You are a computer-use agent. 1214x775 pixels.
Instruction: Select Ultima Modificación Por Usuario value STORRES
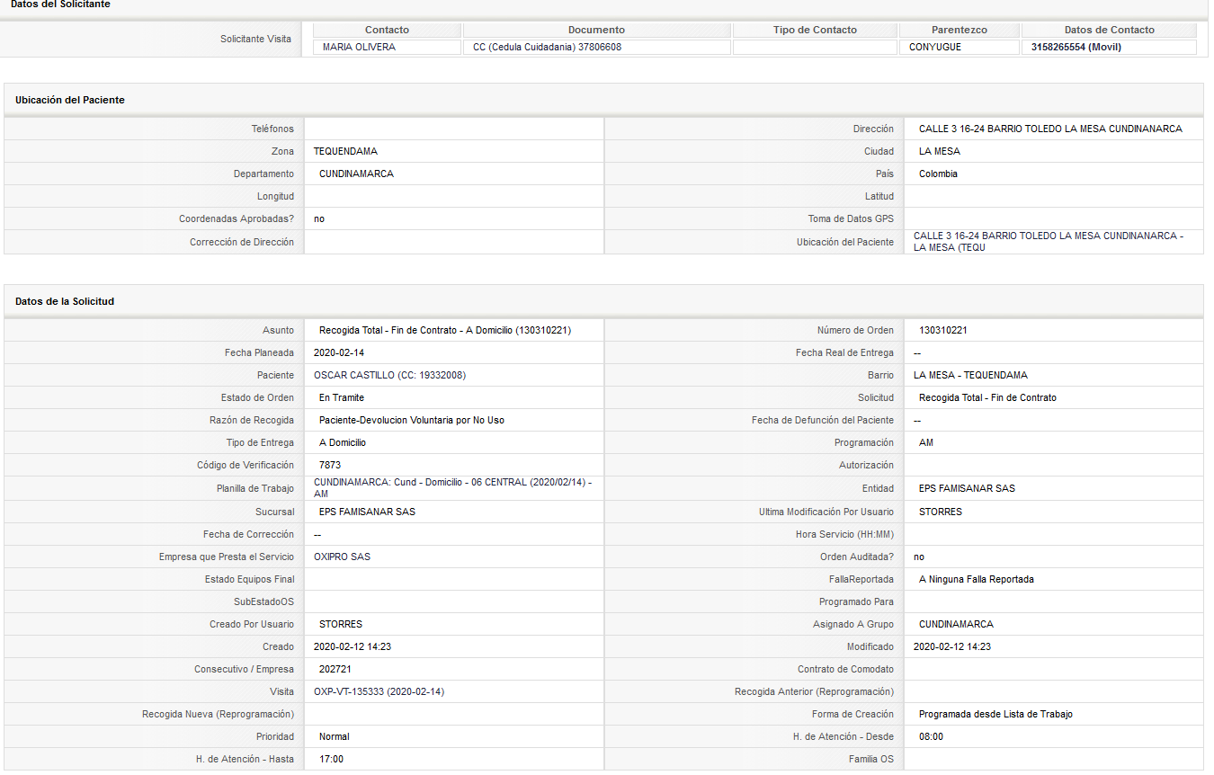tap(941, 512)
